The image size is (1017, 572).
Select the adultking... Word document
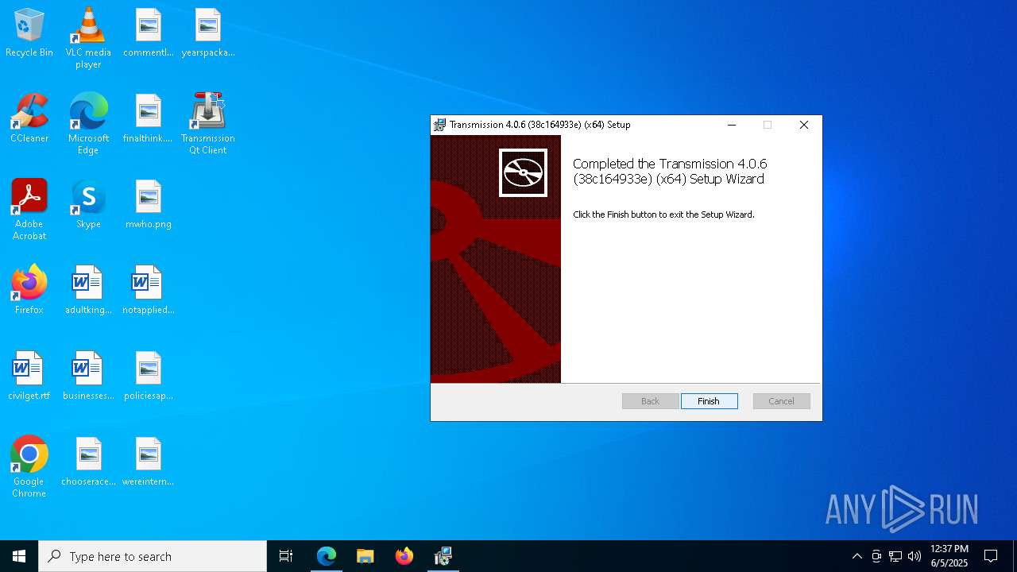click(x=88, y=291)
